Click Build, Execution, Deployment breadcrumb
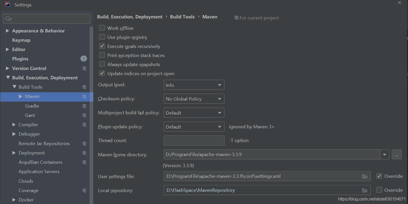This screenshot has height=204, width=408. click(x=130, y=17)
